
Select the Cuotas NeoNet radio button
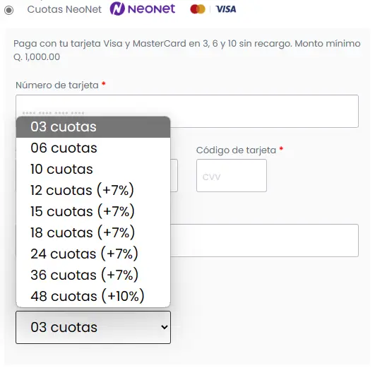click(9, 10)
